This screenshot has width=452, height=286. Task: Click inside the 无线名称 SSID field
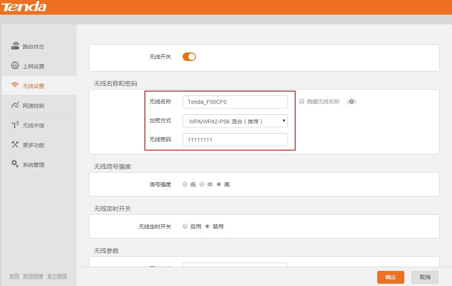[235, 102]
